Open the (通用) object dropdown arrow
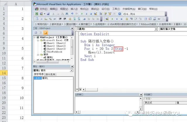The height and width of the screenshot is (122, 187). point(156,29)
